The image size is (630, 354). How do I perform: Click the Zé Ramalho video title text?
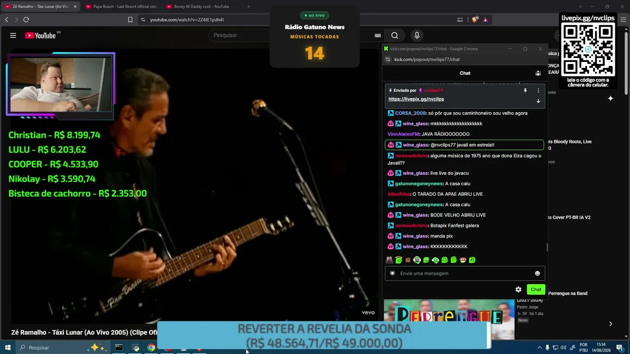click(84, 332)
